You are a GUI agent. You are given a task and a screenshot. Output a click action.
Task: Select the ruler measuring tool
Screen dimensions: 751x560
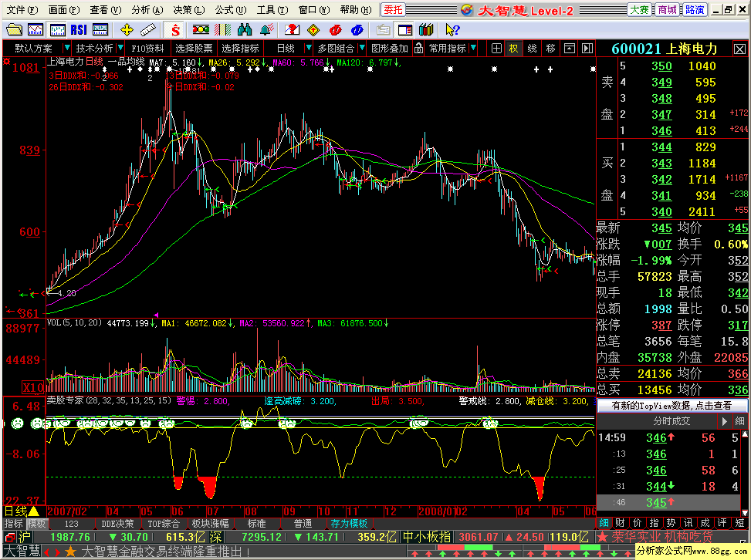point(148,29)
